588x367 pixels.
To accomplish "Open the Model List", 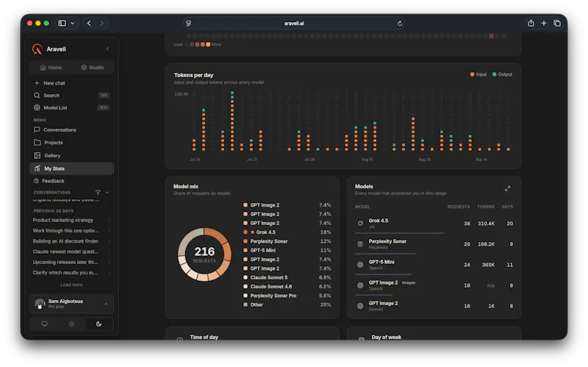I will point(71,107).
